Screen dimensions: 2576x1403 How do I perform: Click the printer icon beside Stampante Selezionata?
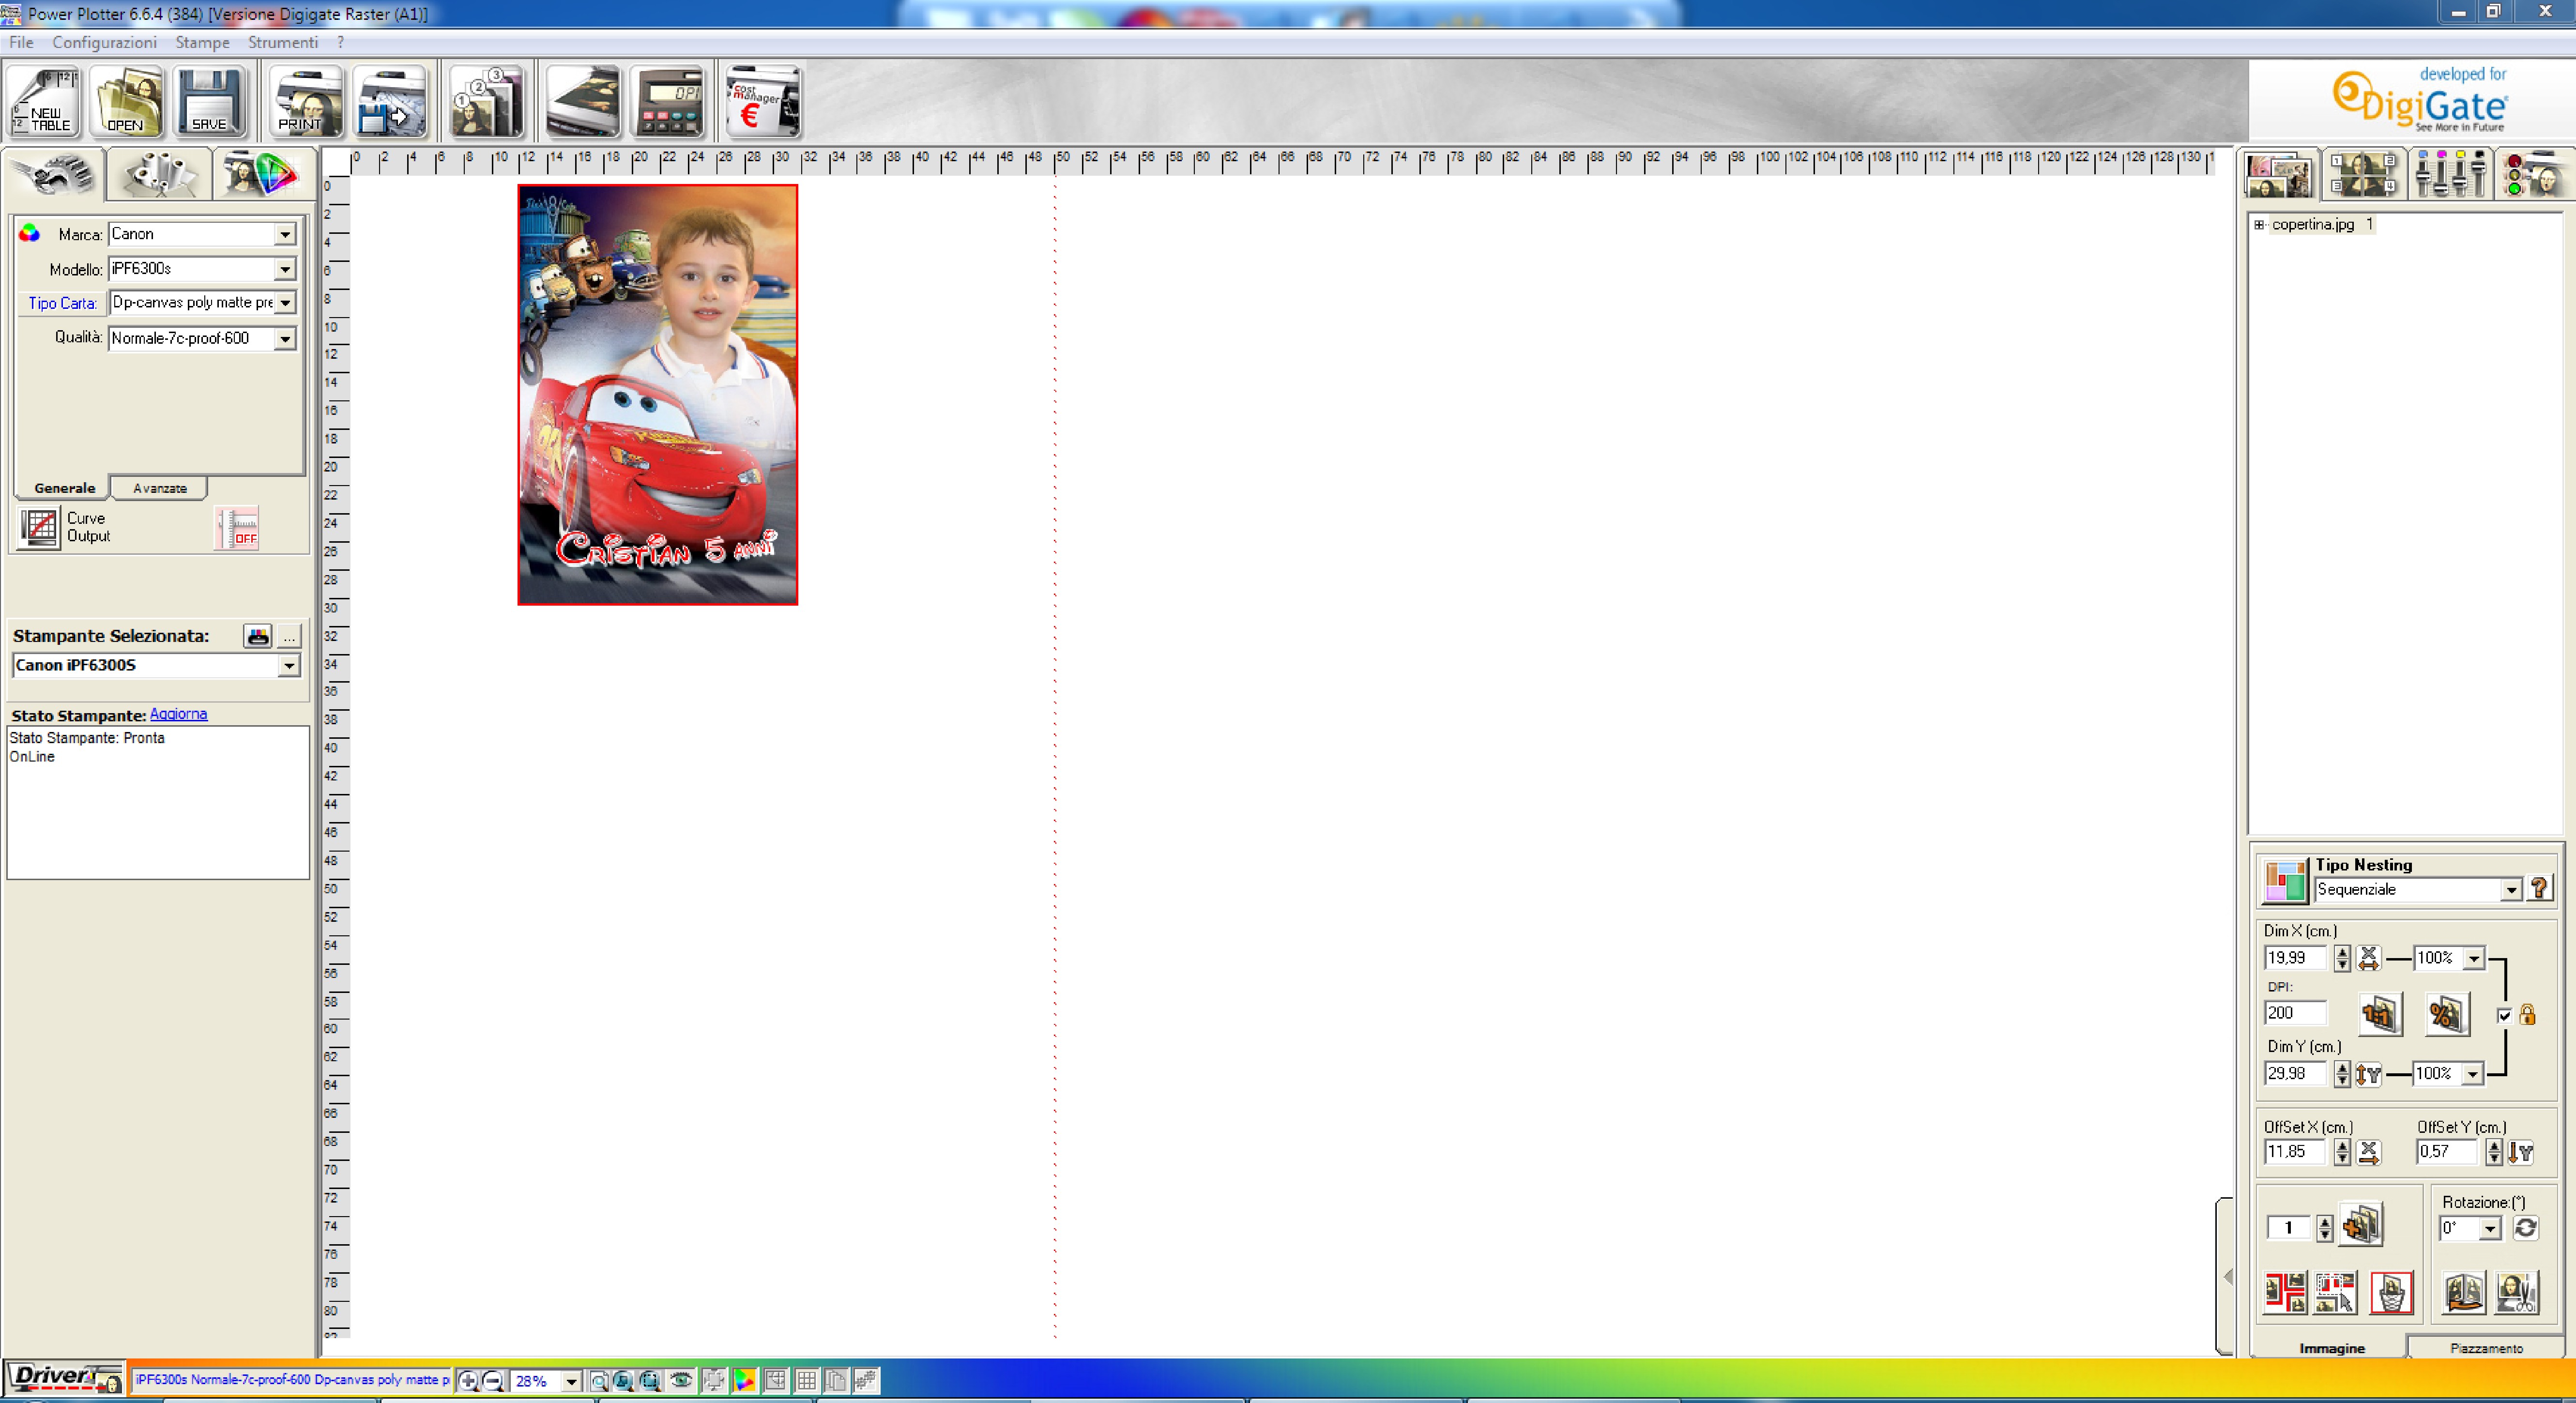pos(258,636)
